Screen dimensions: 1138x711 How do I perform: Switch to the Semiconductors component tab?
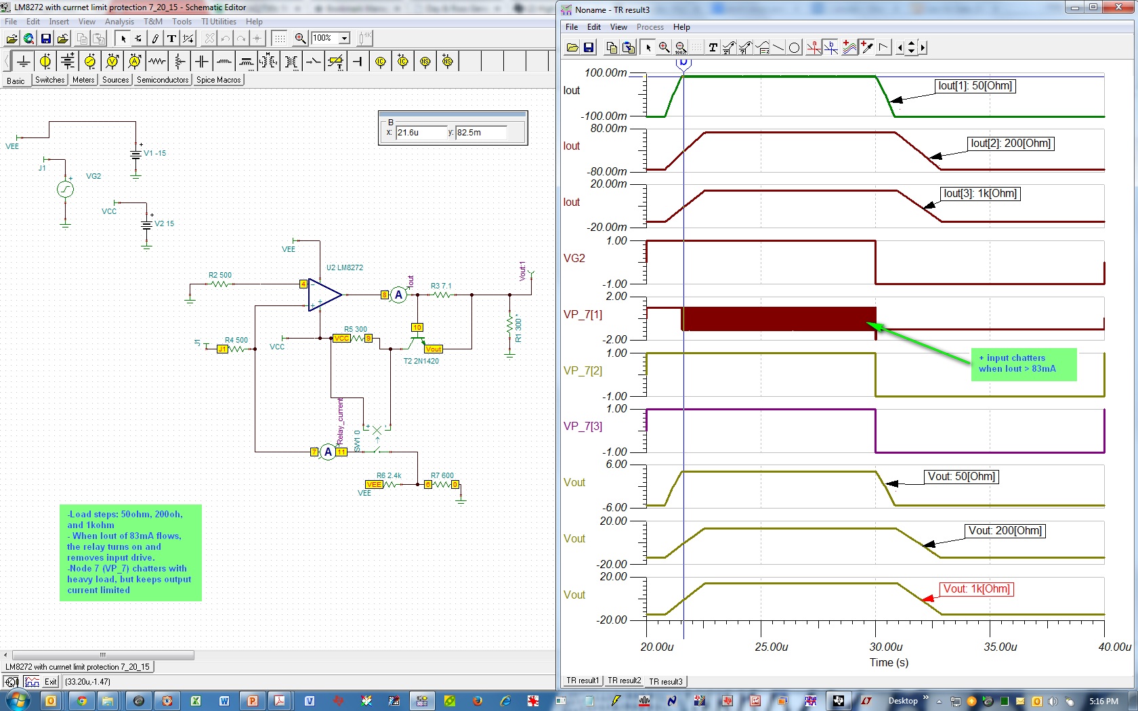(x=163, y=80)
